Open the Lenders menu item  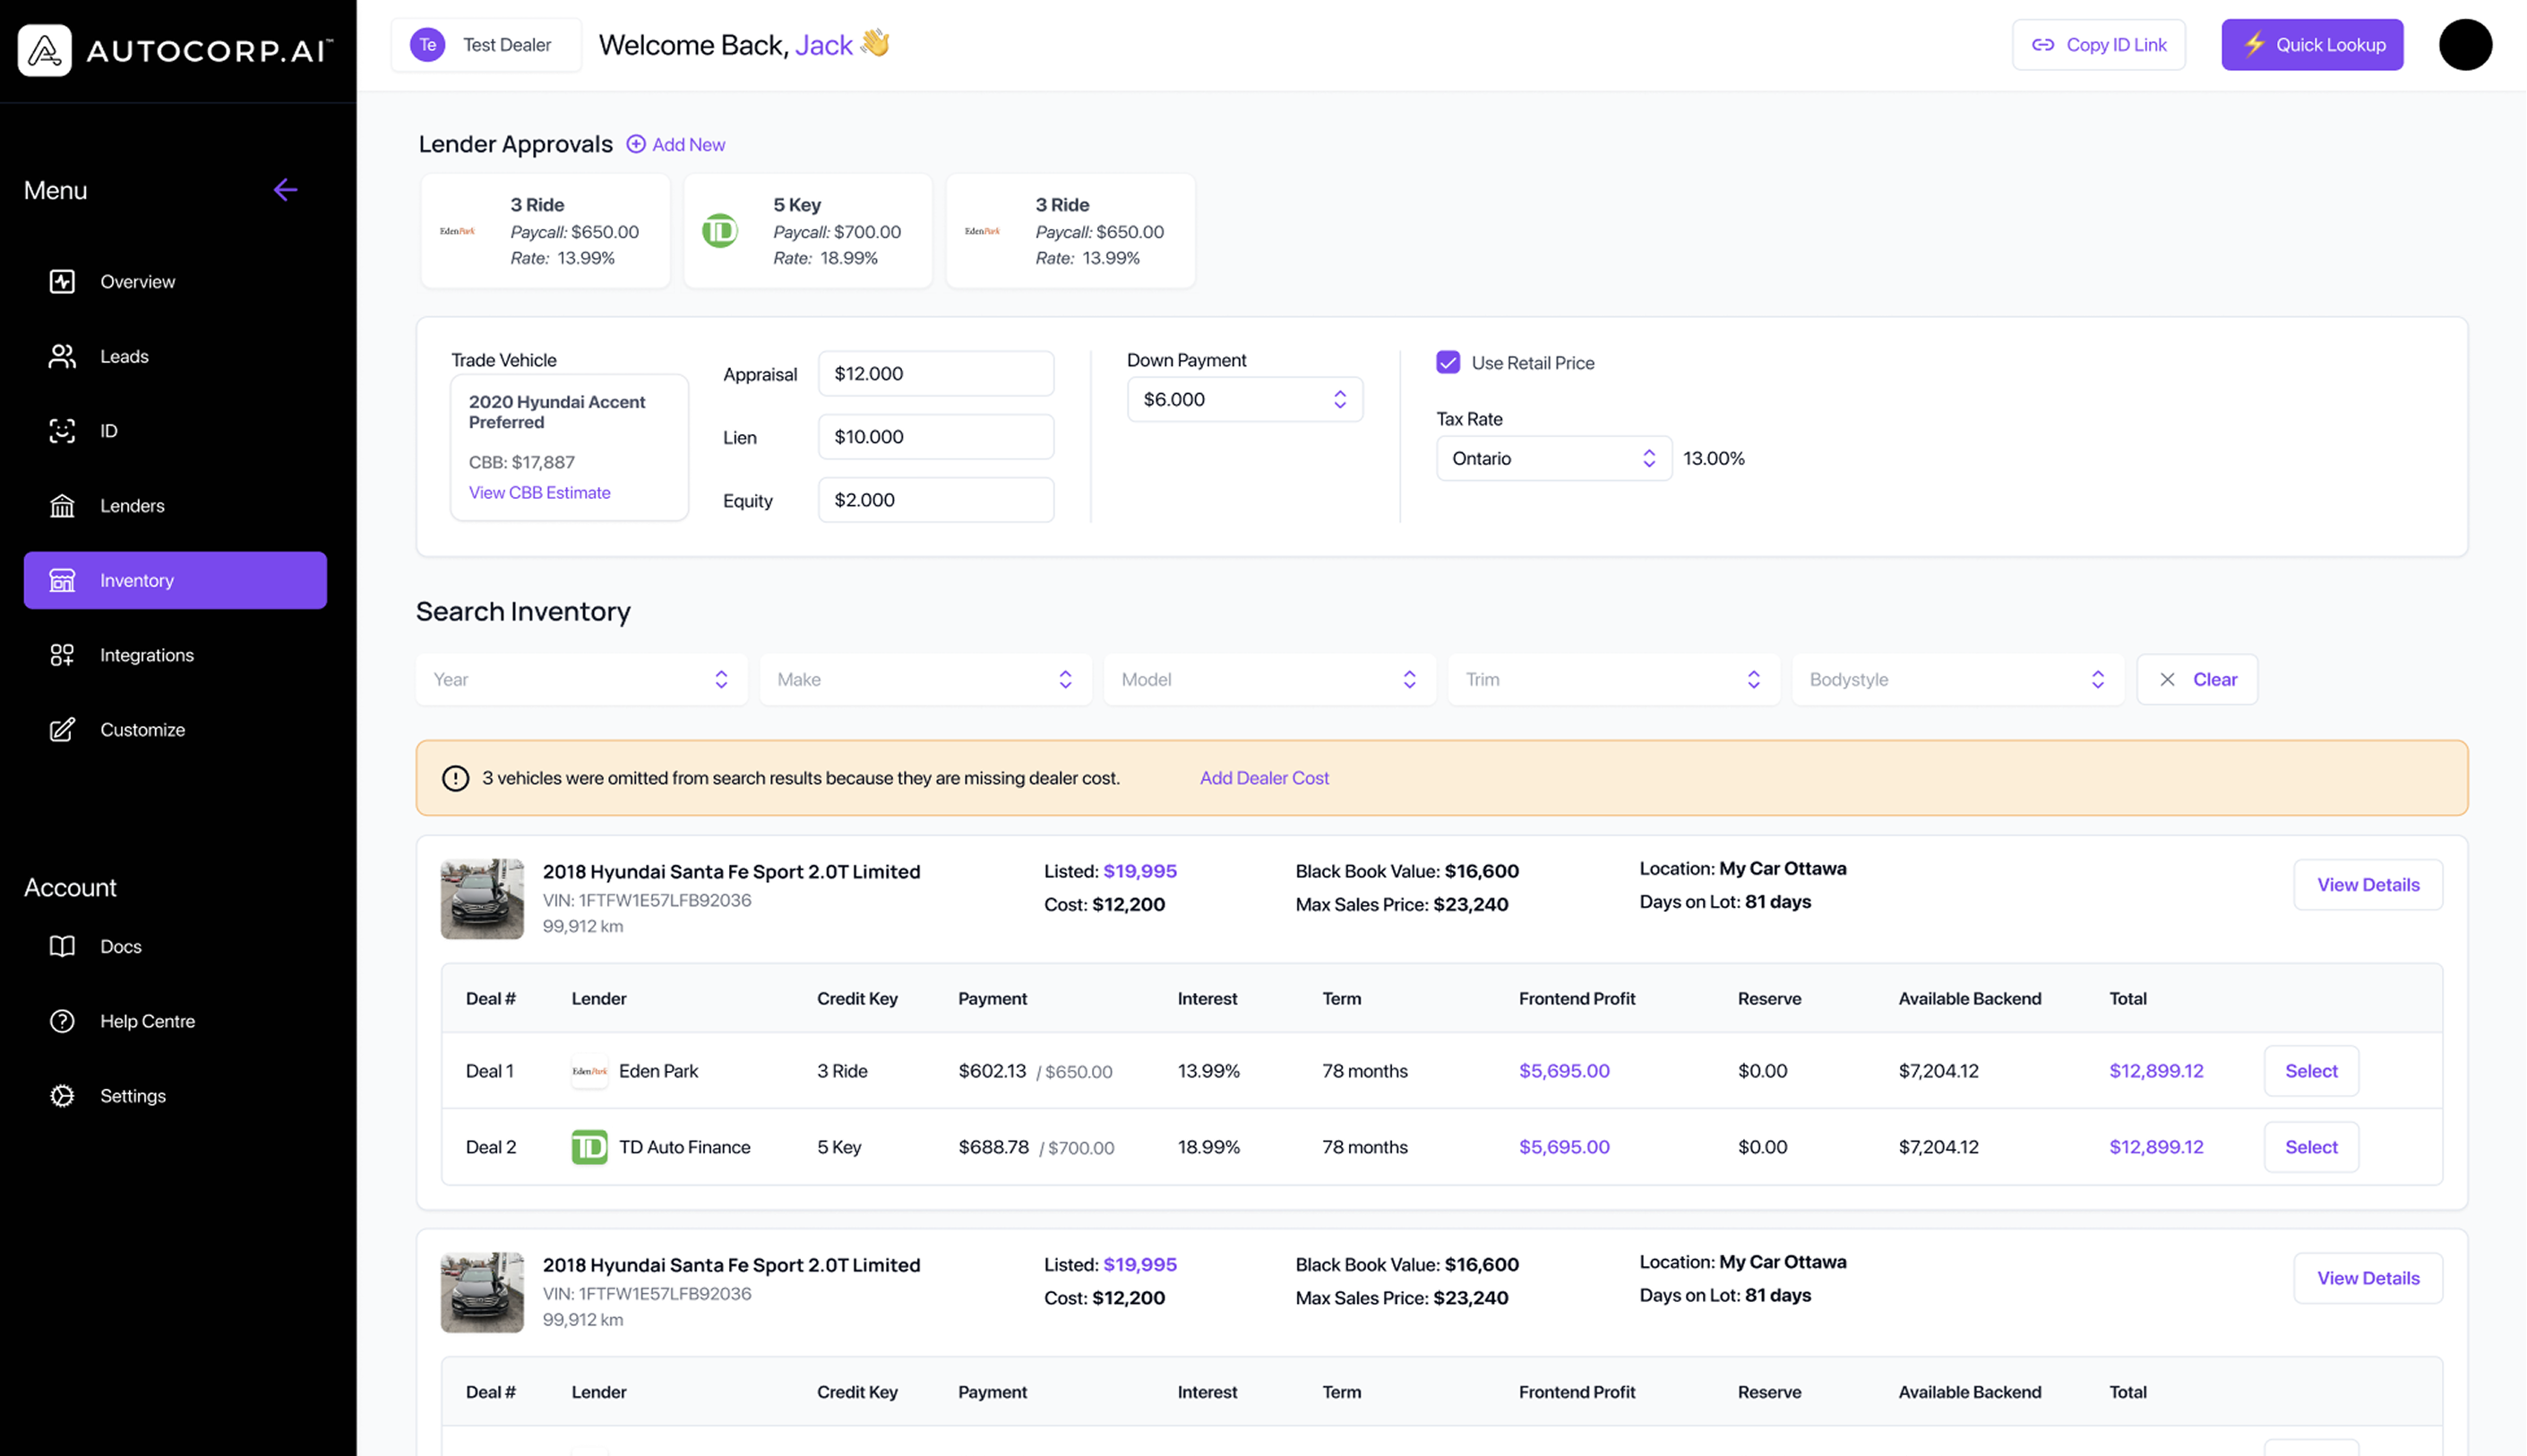pos(175,506)
